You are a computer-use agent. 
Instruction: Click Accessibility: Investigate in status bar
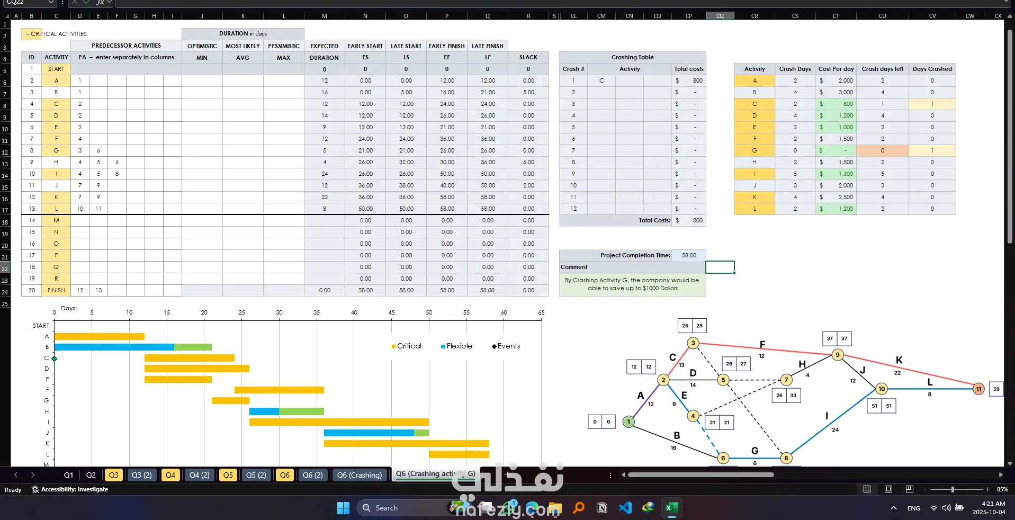[70, 489]
